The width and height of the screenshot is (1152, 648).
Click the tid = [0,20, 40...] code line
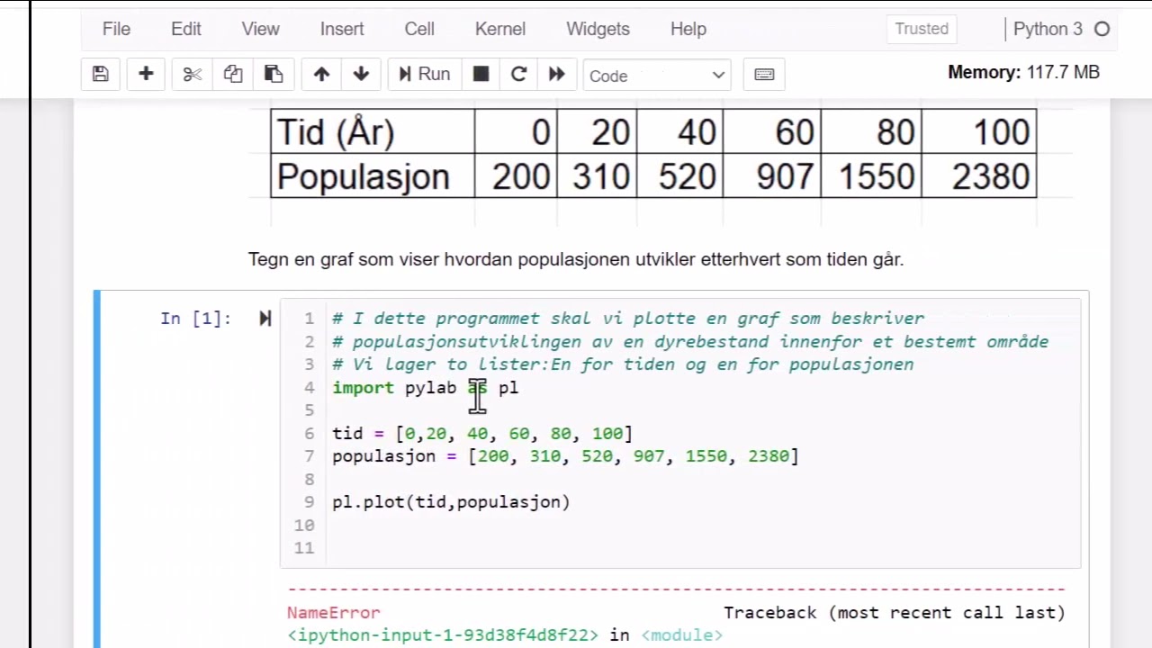click(482, 433)
